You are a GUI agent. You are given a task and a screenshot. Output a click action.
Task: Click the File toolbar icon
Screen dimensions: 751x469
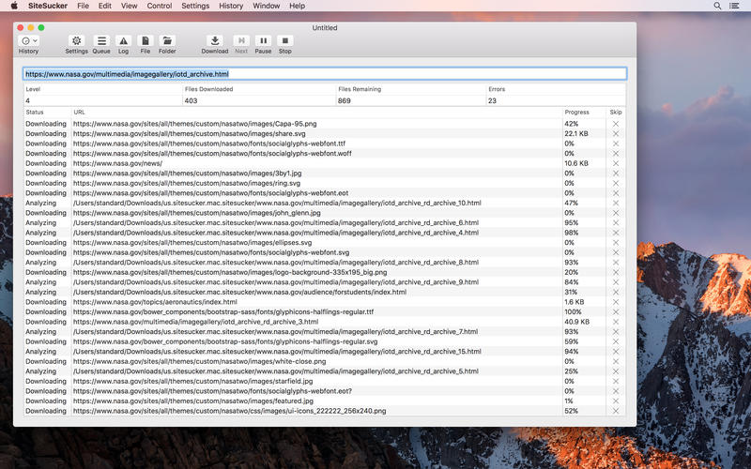[146, 41]
